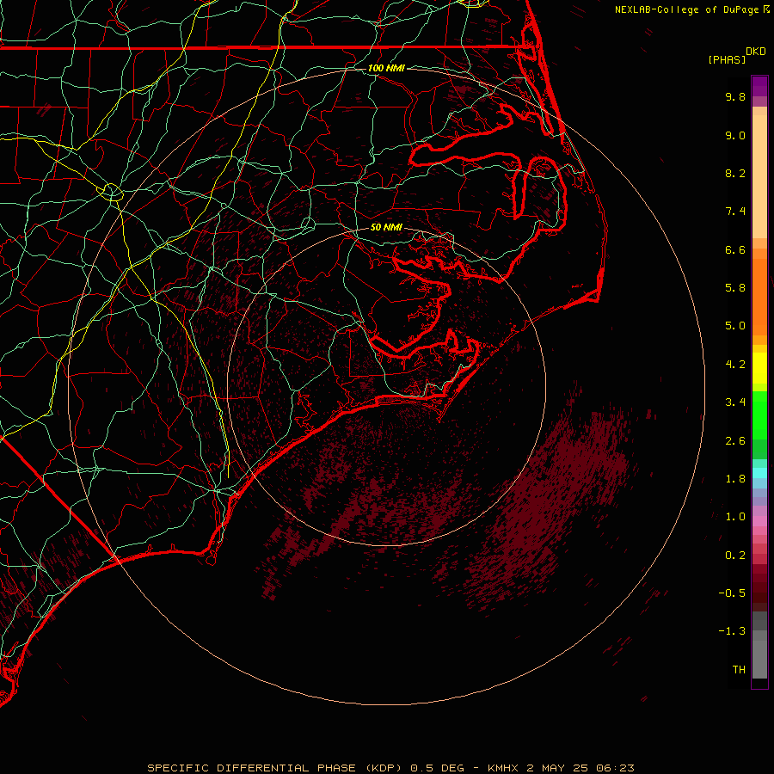
Task: Click the 5.0 scale value
Action: point(735,326)
